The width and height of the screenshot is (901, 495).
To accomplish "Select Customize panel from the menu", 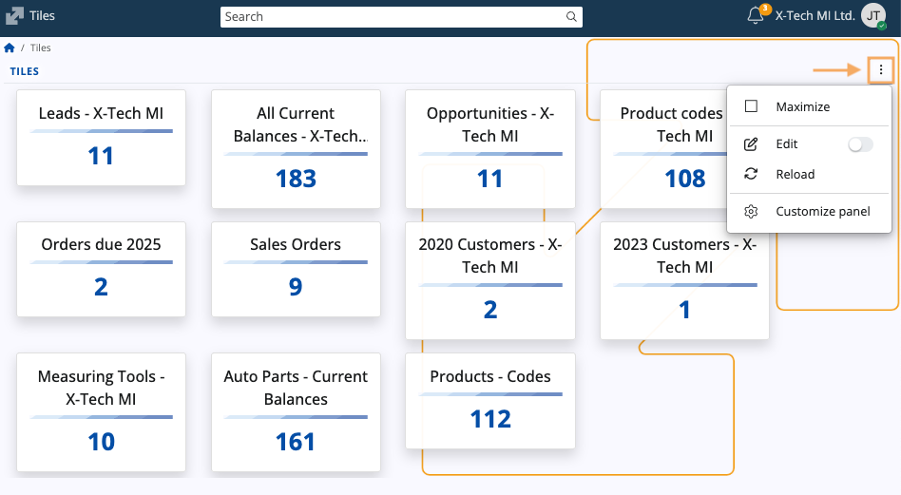I will pos(822,212).
